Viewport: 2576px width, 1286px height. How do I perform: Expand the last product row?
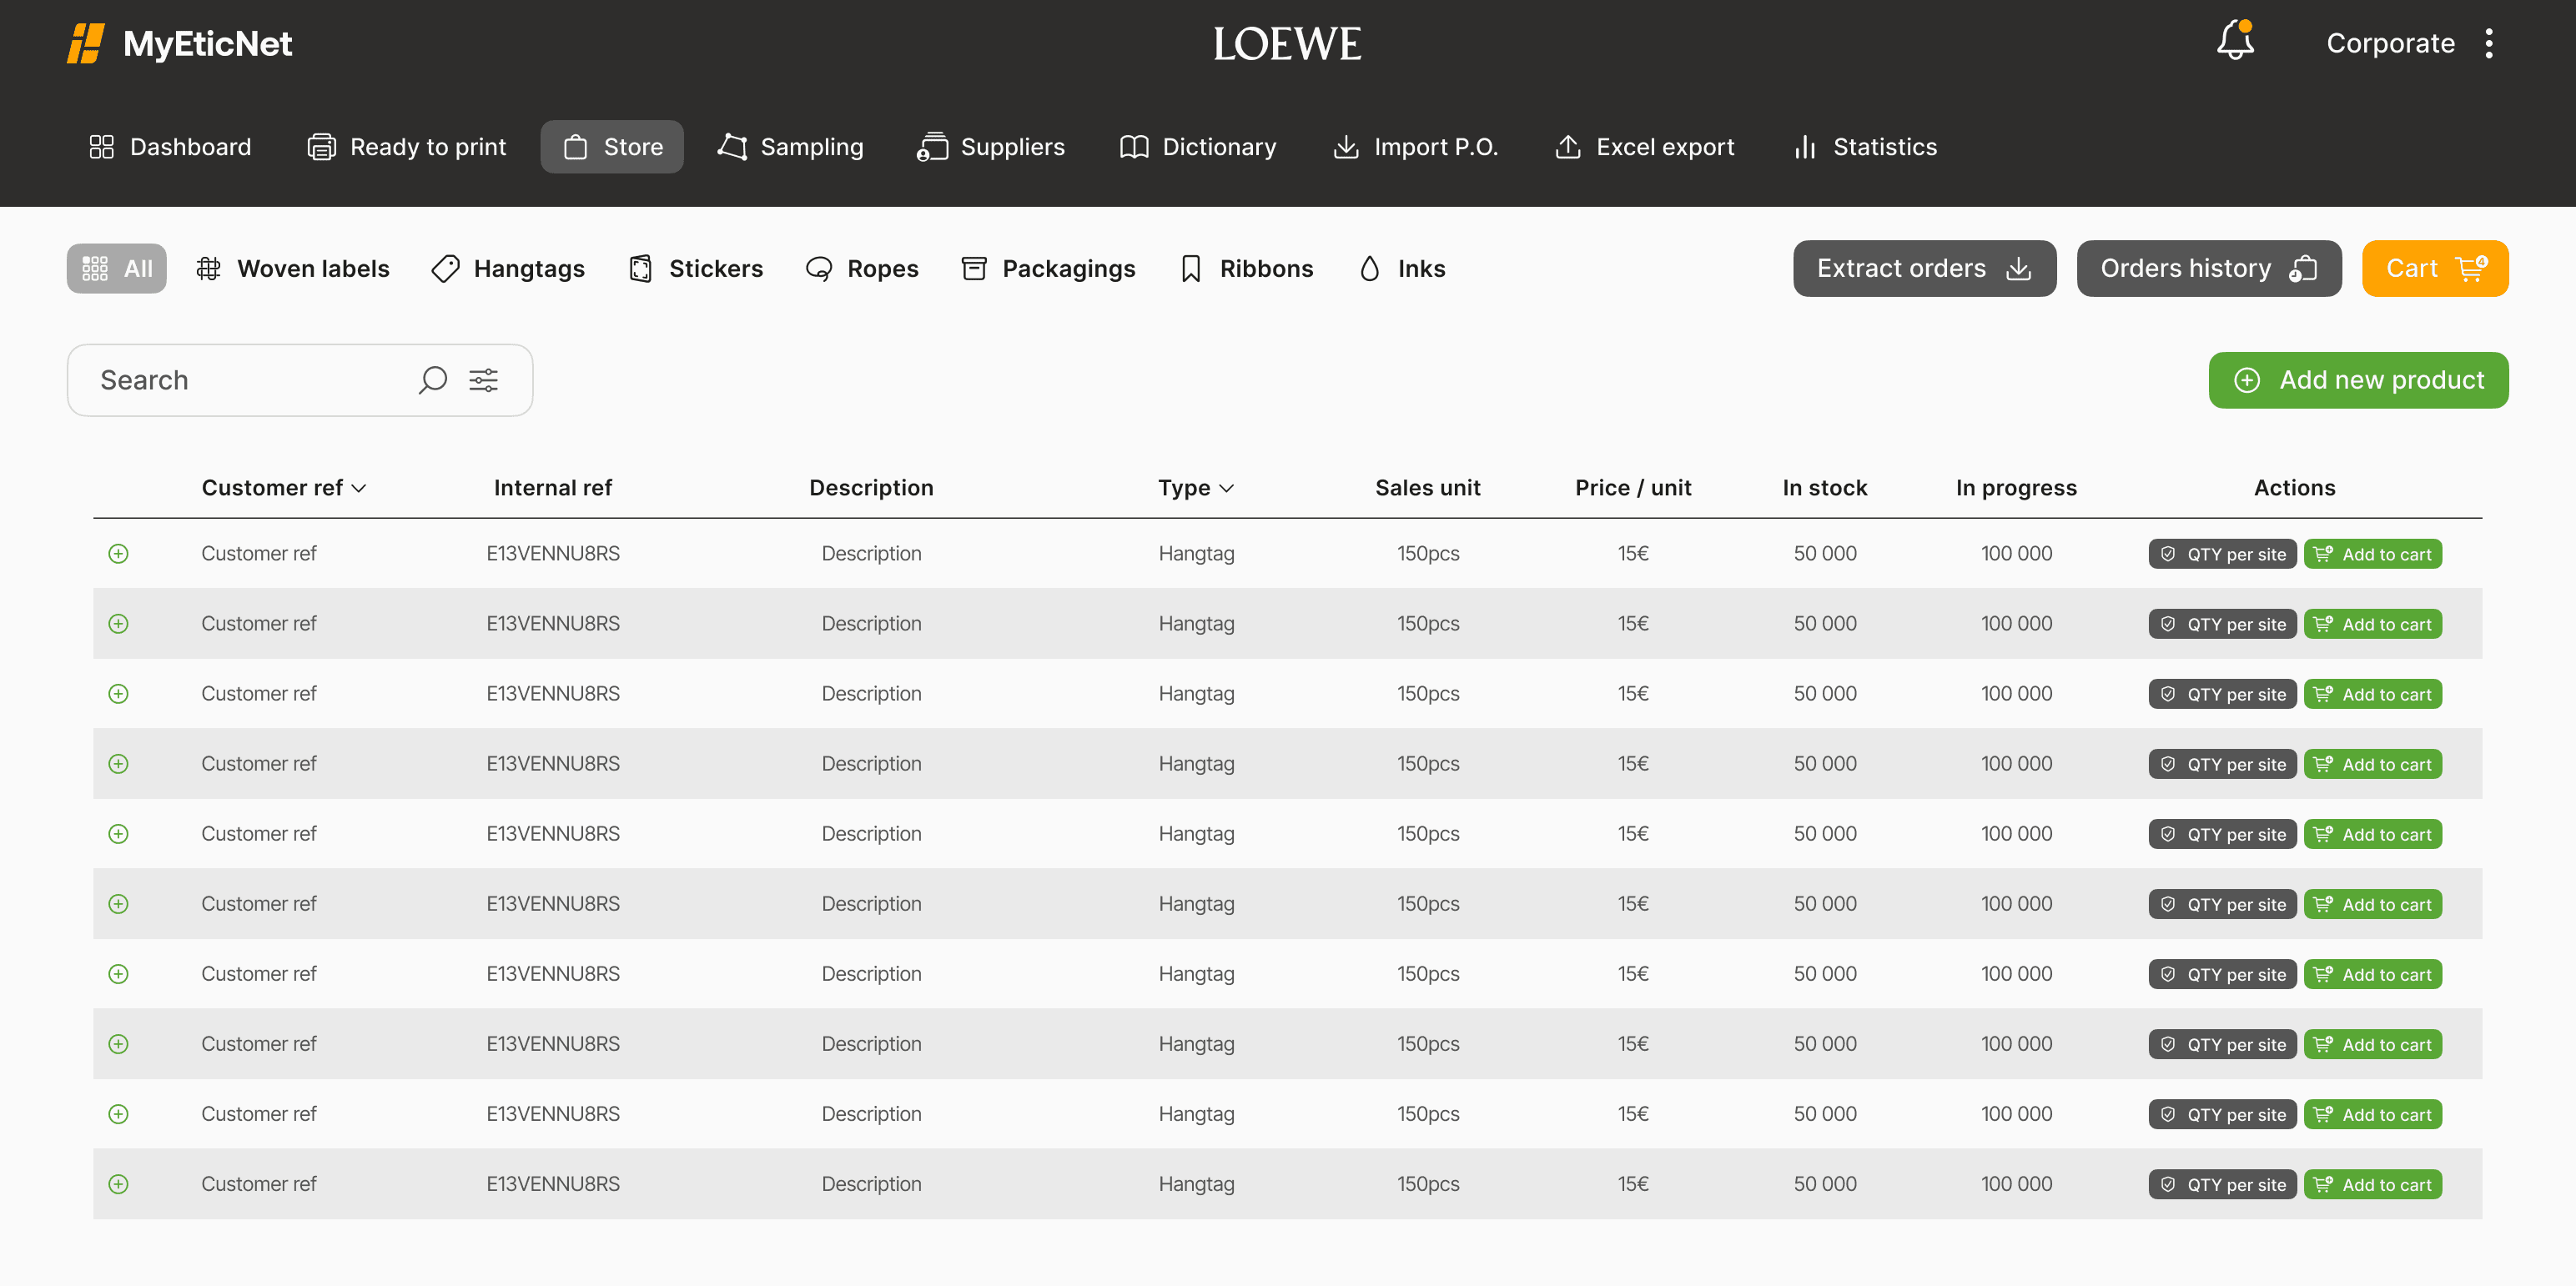(118, 1184)
